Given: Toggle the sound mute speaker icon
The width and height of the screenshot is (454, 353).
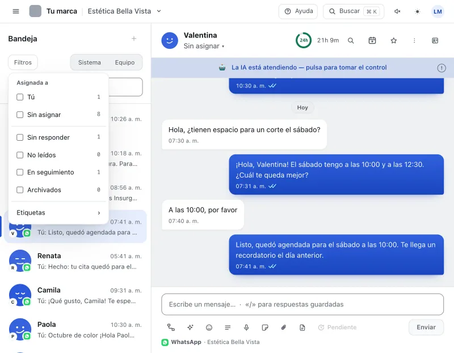Looking at the screenshot, I should [397, 11].
